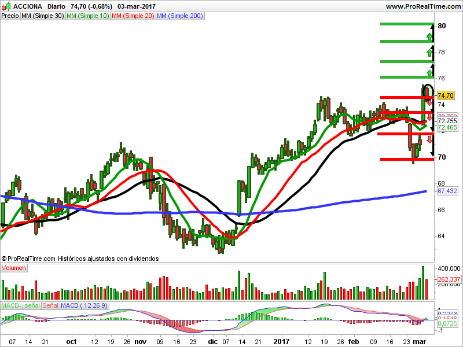This screenshot has width=463, height=347.
Task: Click the candlestick chart icon beside ACCIONA
Action: point(6,6)
